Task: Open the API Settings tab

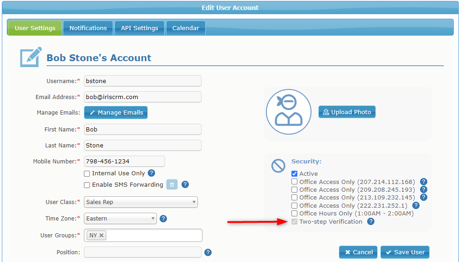Action: coord(140,28)
